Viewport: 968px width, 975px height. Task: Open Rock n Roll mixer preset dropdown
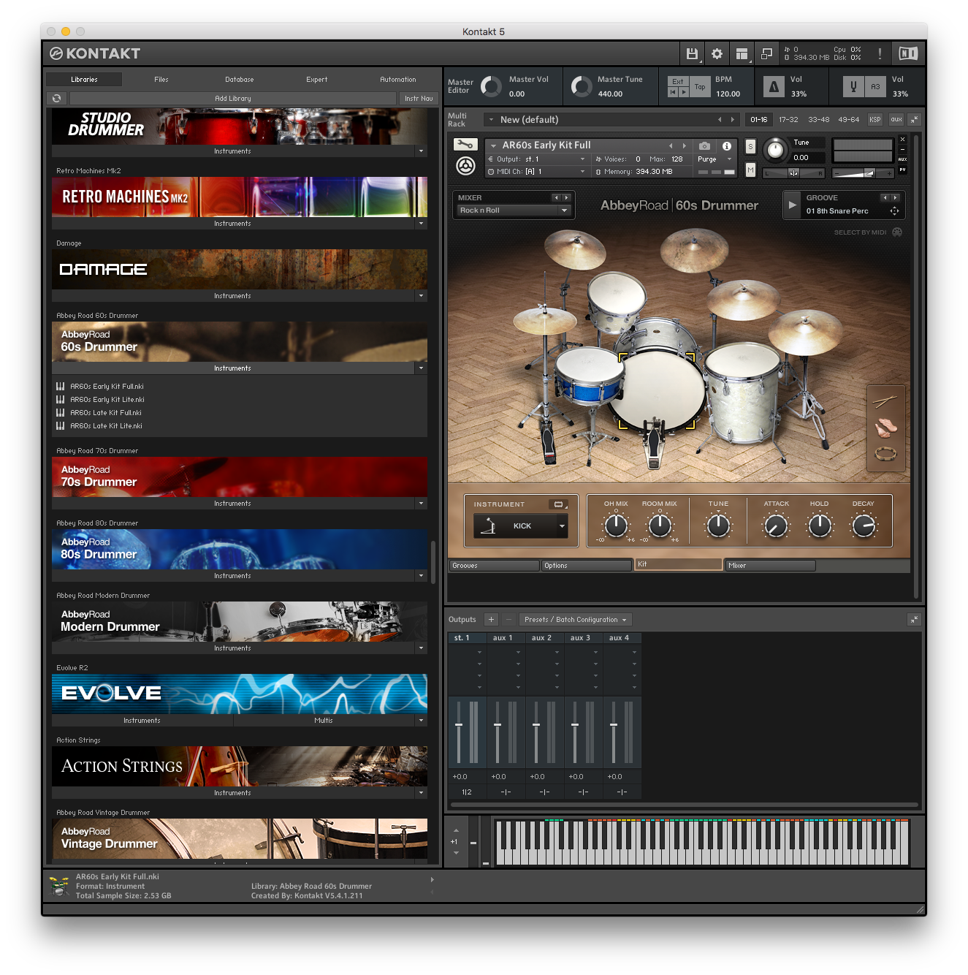[x=513, y=210]
